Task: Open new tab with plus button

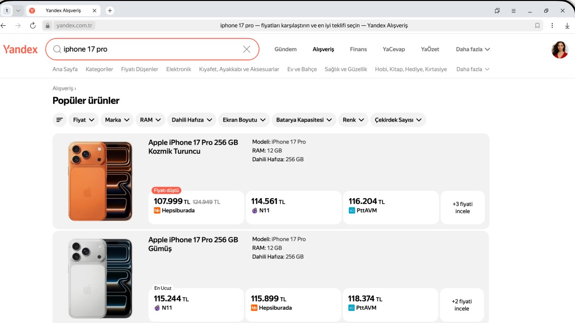Action: (110, 11)
